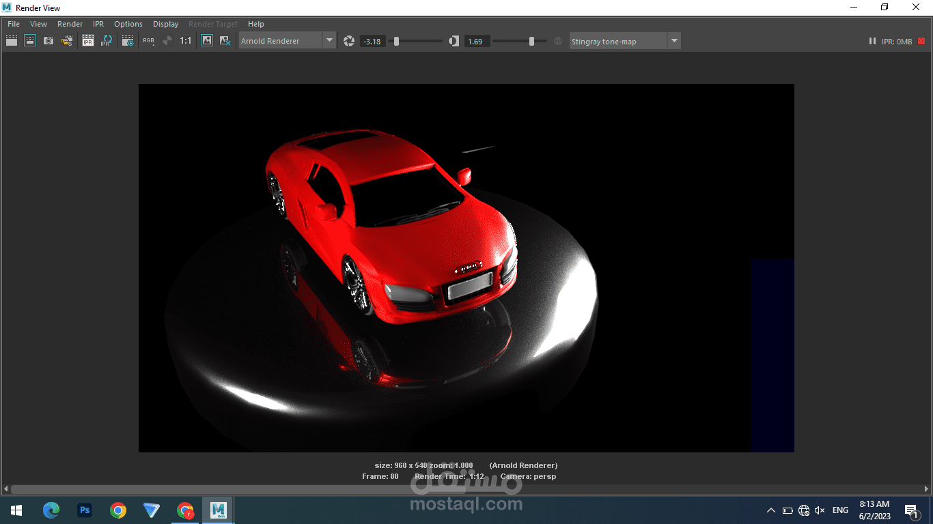Image resolution: width=933 pixels, height=524 pixels.
Task: Click the Refresh IPR icon
Action: [x=106, y=41]
